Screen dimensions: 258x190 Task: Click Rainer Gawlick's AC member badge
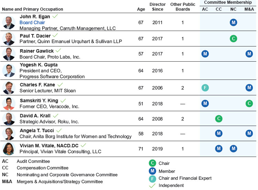coord(205,54)
